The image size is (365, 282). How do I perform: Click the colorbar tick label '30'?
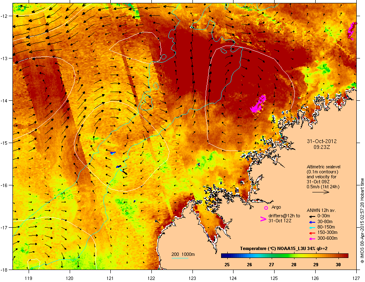click(338, 265)
